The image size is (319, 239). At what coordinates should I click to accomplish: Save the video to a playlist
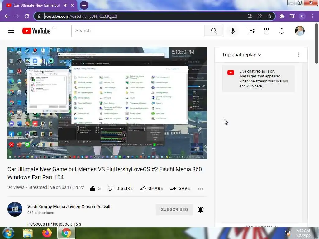[180, 188]
